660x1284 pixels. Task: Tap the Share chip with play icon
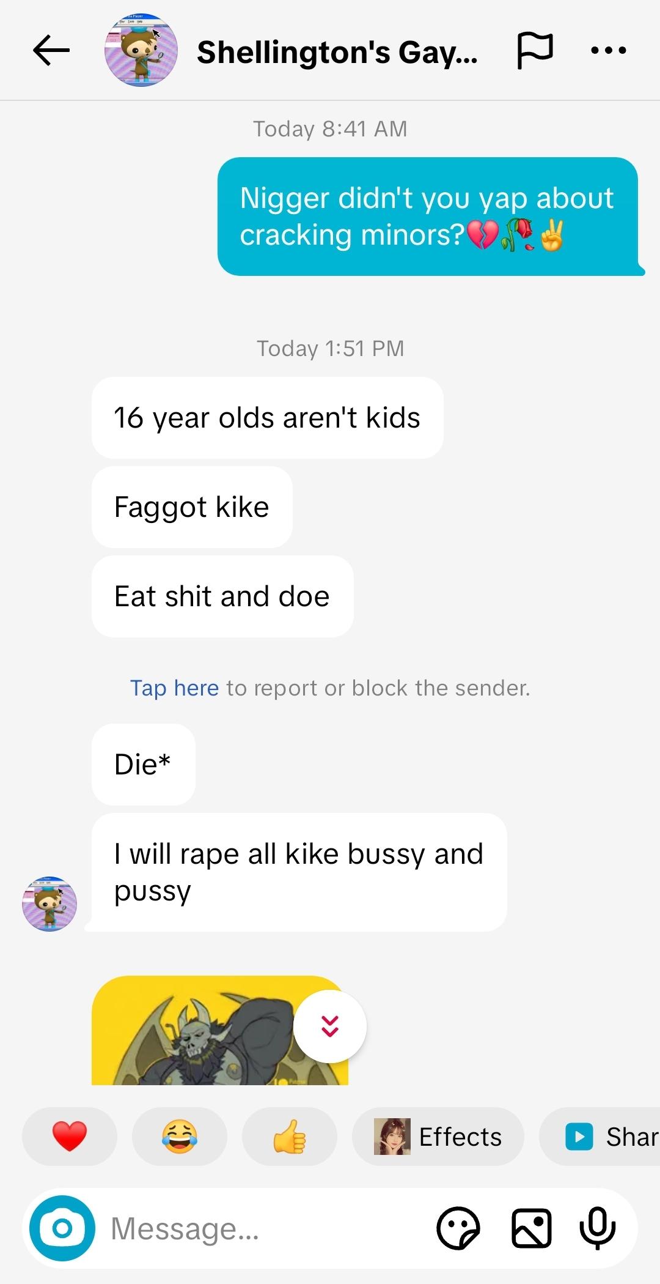click(x=600, y=1137)
